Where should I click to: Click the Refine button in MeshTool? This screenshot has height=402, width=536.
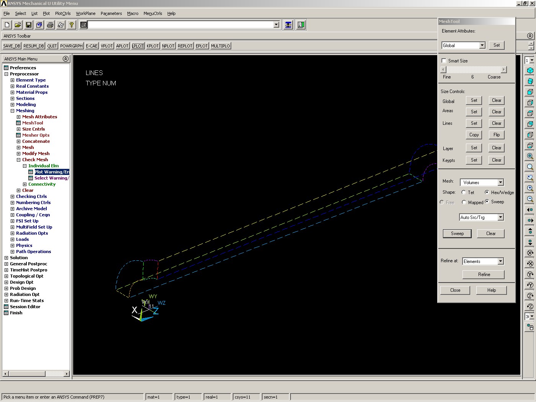484,275
